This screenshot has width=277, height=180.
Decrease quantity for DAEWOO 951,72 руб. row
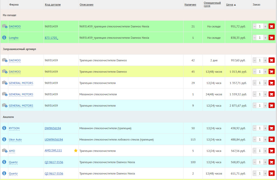coord(254,26)
